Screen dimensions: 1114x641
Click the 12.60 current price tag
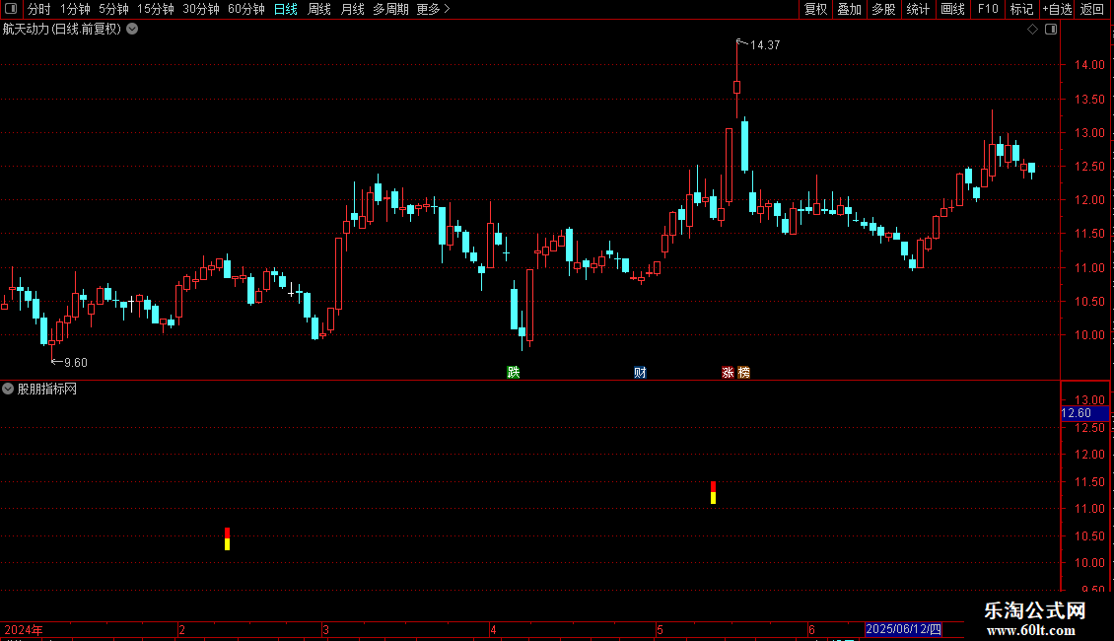[1084, 413]
